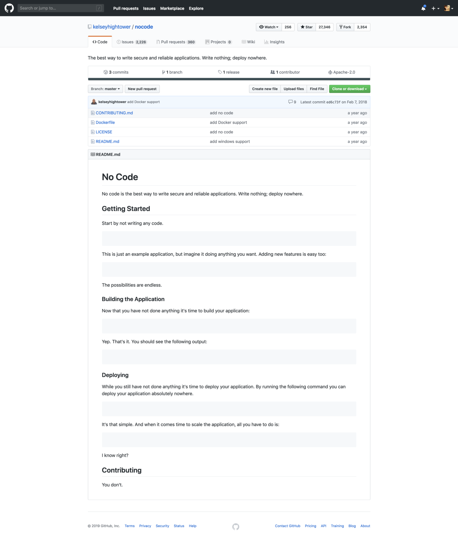Expand the plus create-new dropdown
Viewport: 458px width, 545px height.
click(435, 8)
